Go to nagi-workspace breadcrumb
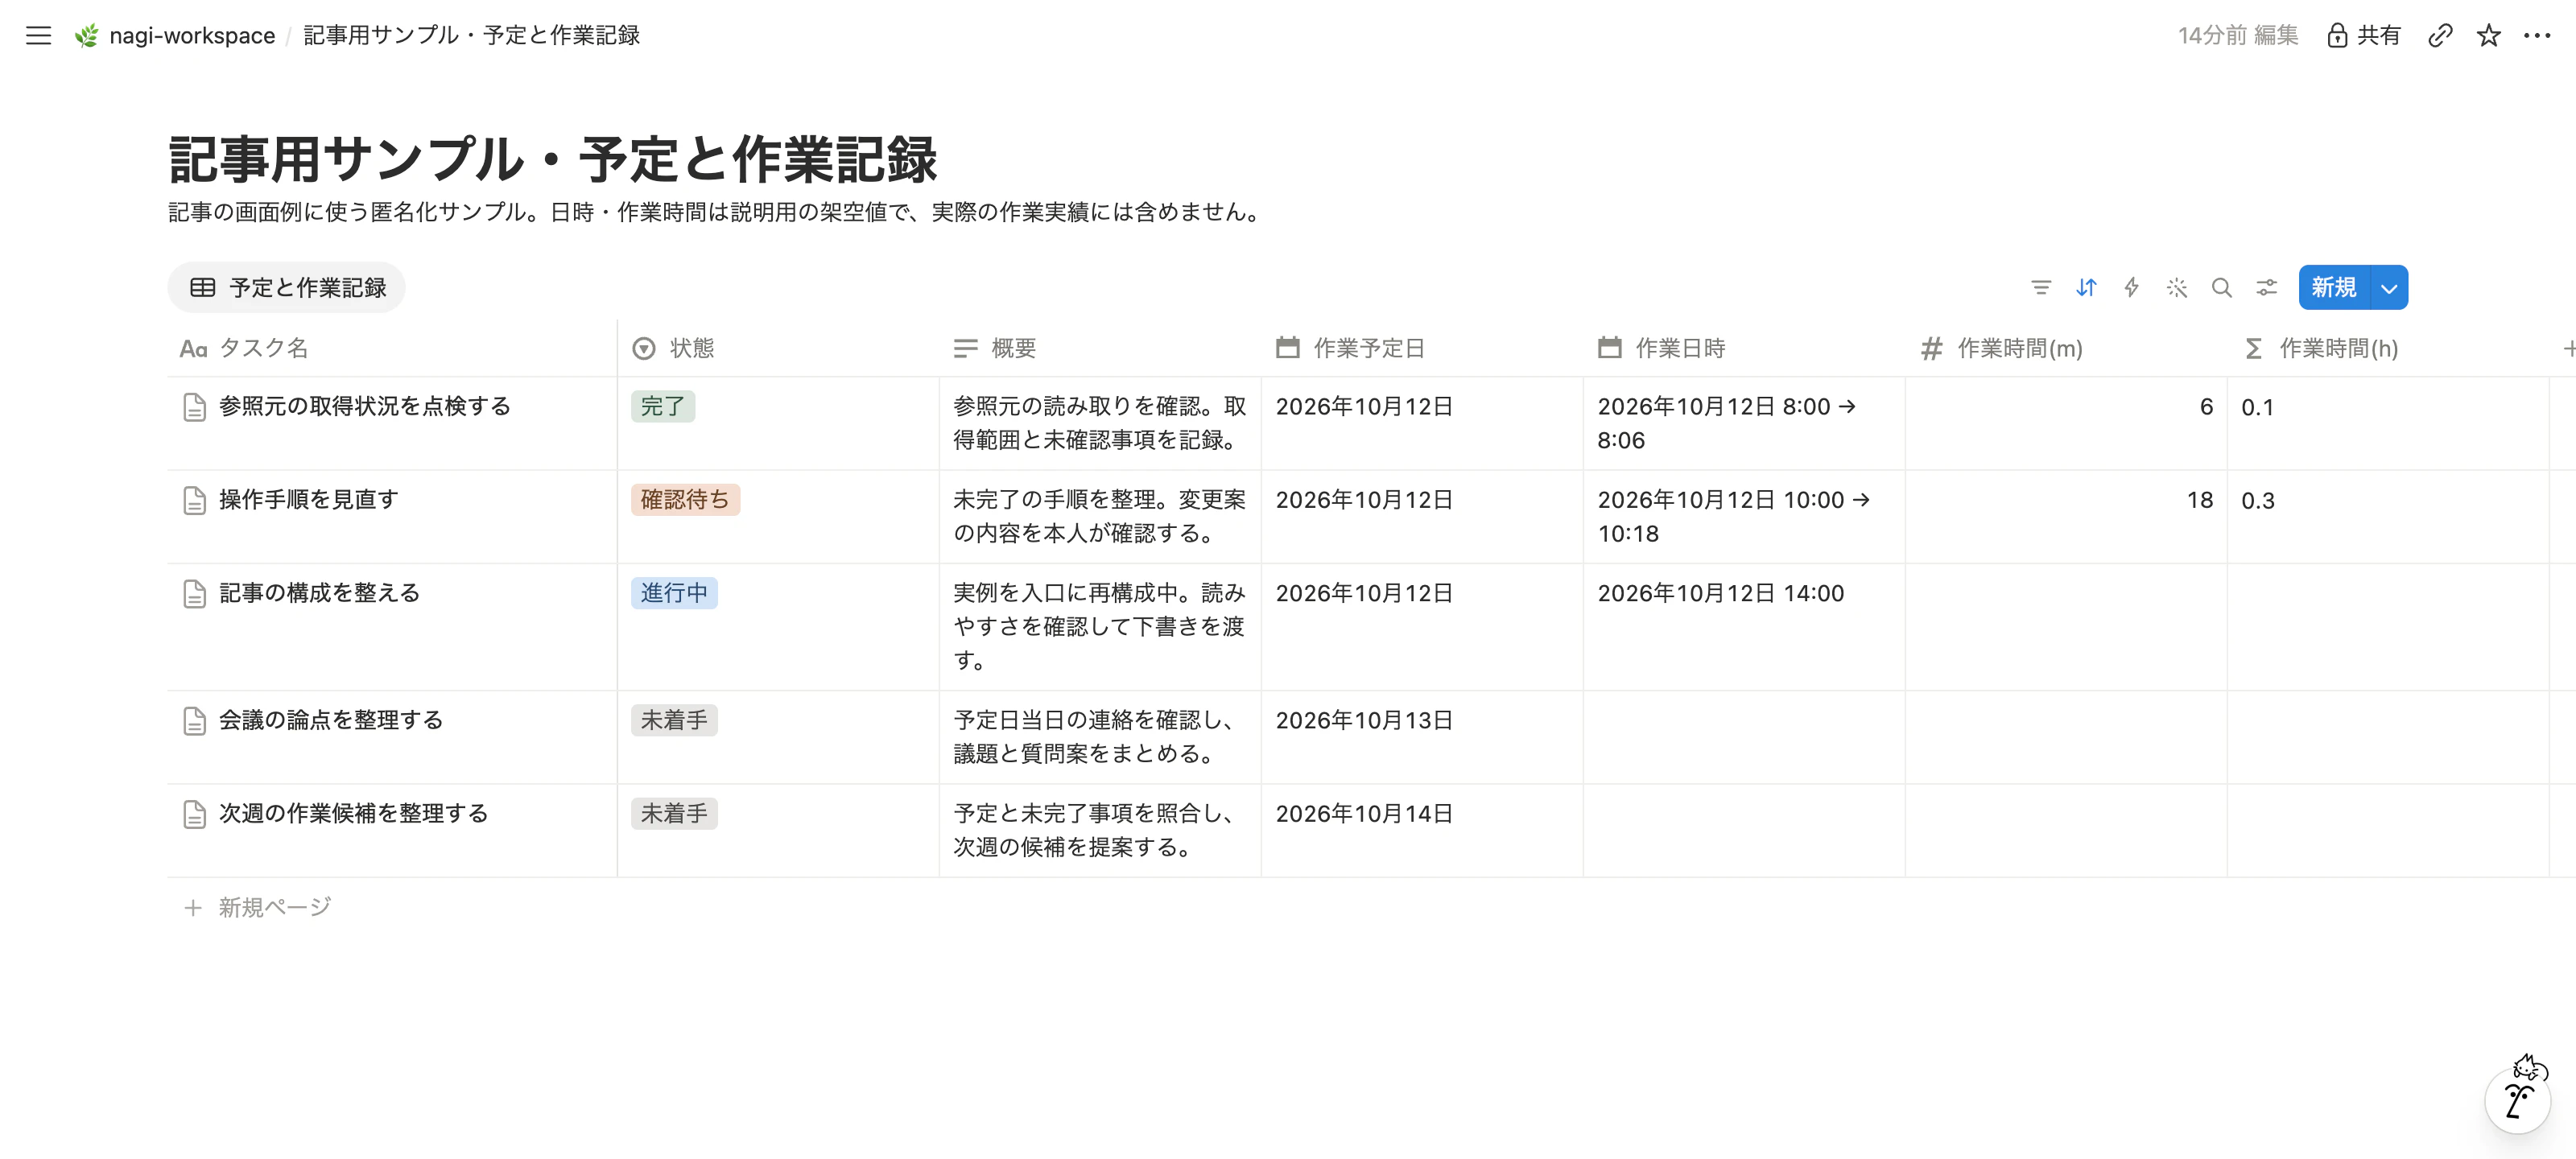 coord(192,36)
